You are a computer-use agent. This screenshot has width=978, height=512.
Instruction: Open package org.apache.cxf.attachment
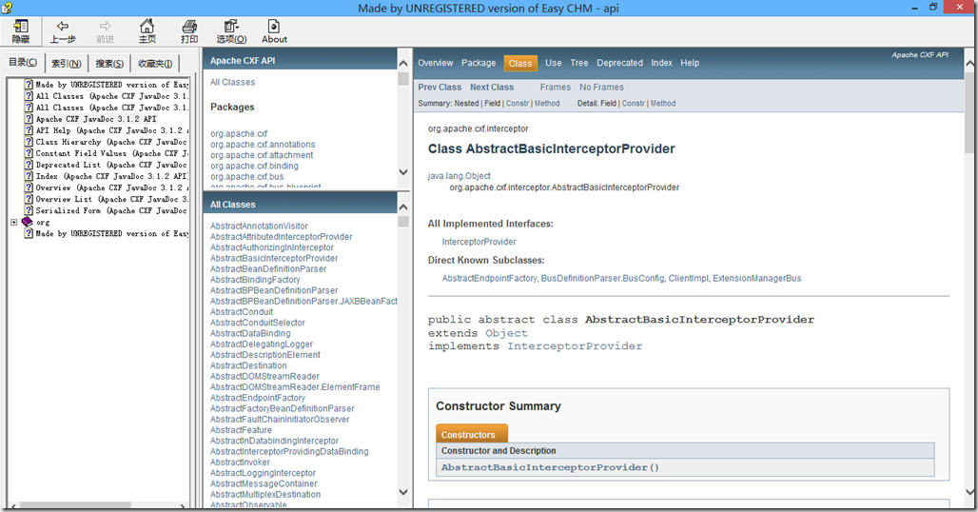[262, 155]
